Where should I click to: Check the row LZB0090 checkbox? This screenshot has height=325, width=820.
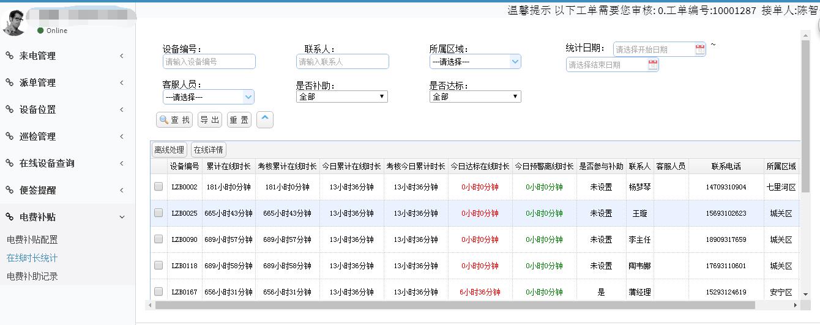[158, 239]
